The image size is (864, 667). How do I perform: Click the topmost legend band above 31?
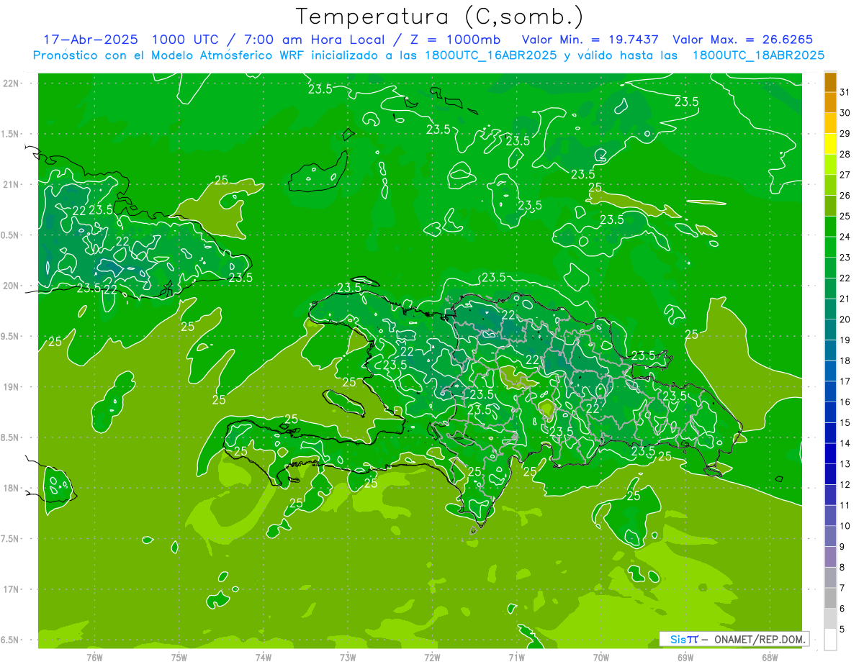(x=830, y=82)
